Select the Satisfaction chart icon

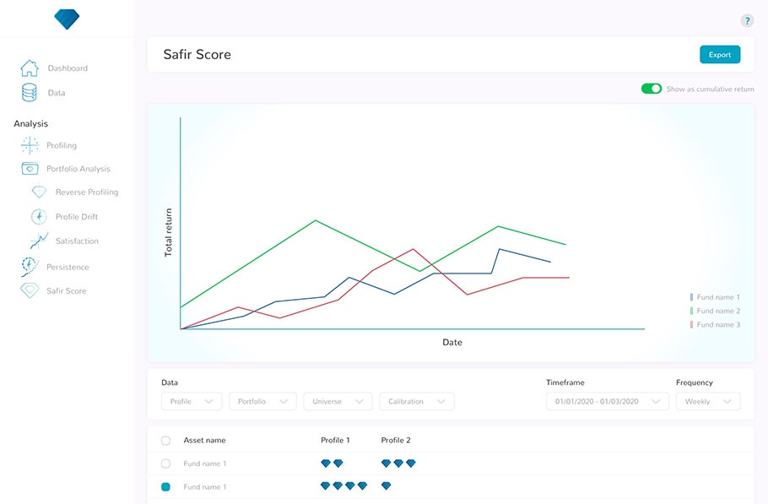(x=39, y=241)
